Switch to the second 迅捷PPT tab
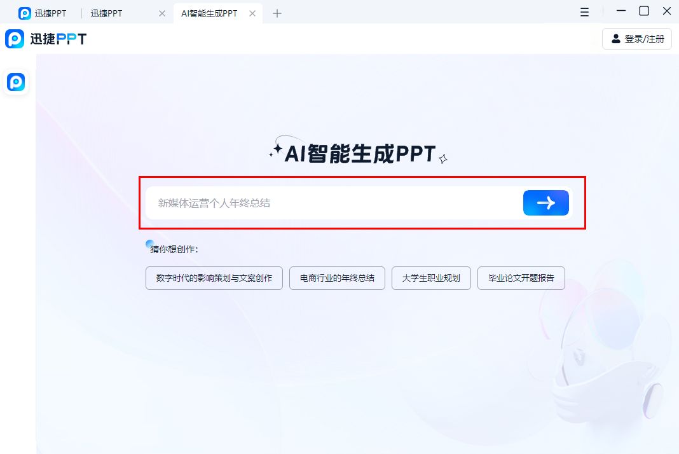The height and width of the screenshot is (454, 679). (x=107, y=13)
